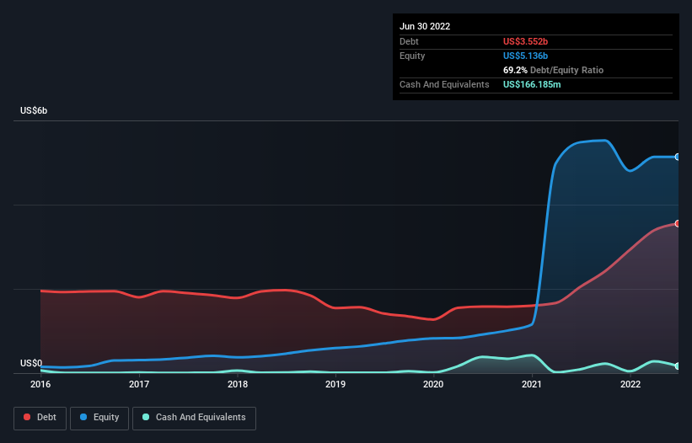Click the teal Cash endpoint marker on the chart

point(678,366)
